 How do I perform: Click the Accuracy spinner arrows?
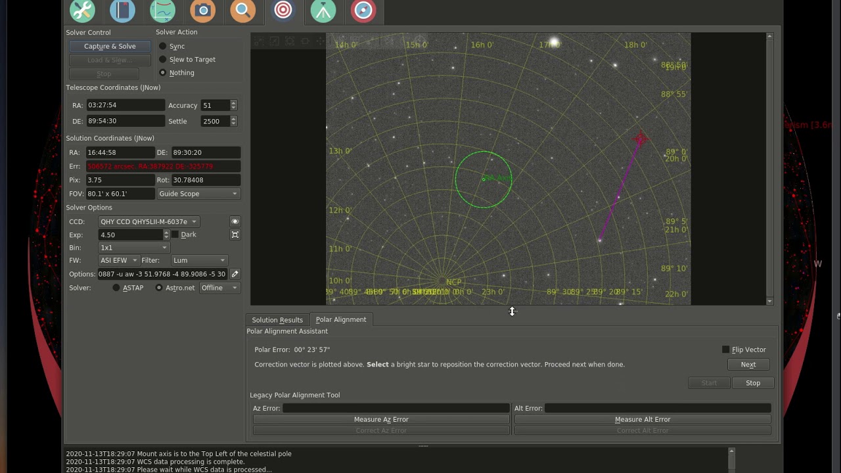tap(233, 105)
